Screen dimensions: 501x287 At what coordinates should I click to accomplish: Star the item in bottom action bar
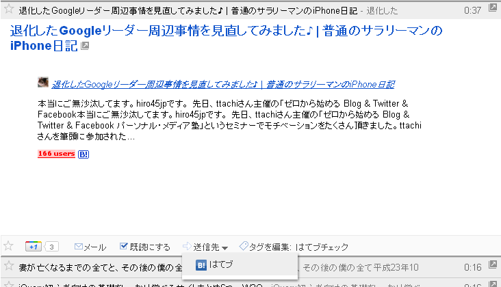pos(8,246)
